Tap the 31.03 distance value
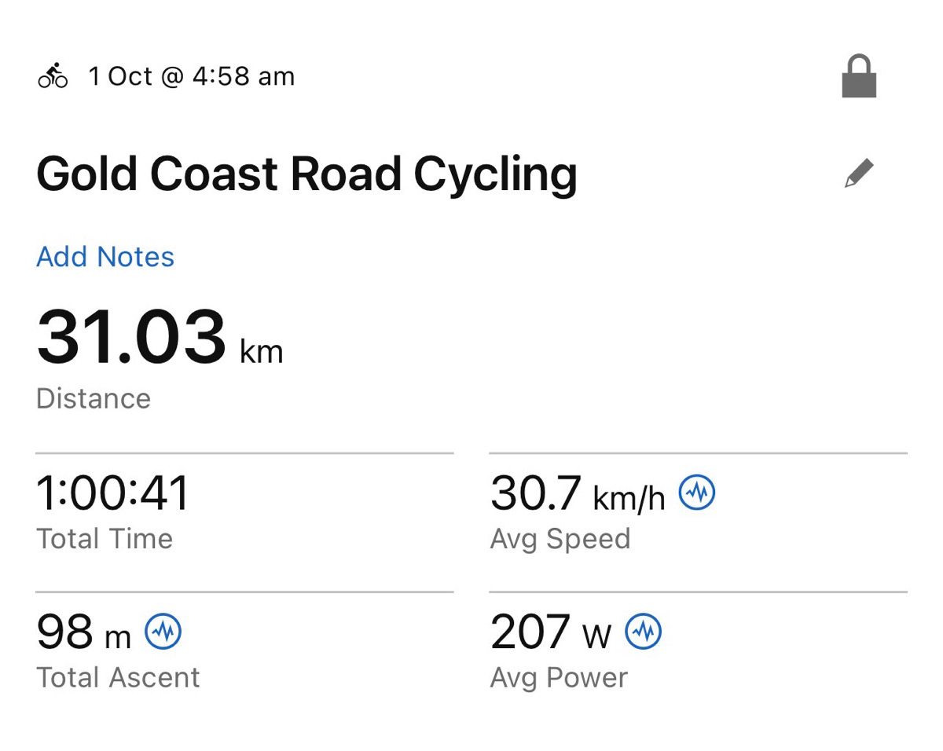Viewport: 943px width, 751px height. point(131,339)
